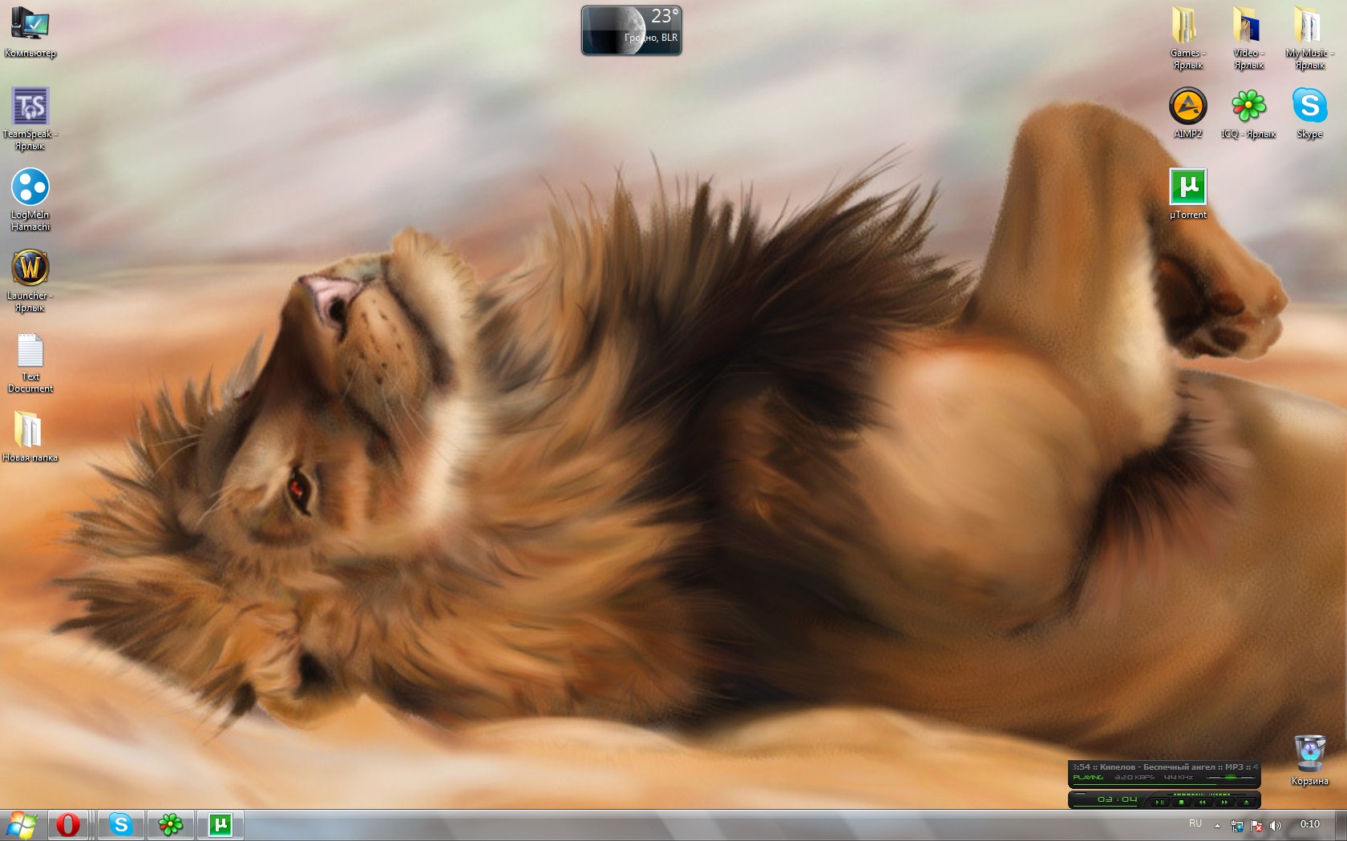This screenshot has height=841, width=1347.
Task: Open the TeamSpeak desktop shortcut
Action: pos(30,108)
